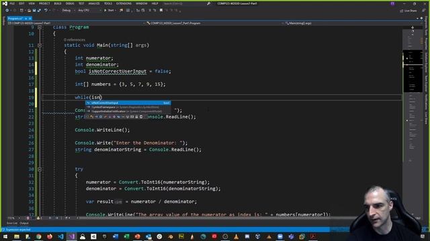Open Blender from the taskbar
Image resolution: width=430 pixels, height=241 pixels.
click(x=170, y=236)
